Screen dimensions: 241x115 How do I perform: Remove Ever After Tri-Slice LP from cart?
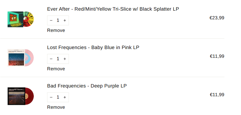[x=56, y=31]
